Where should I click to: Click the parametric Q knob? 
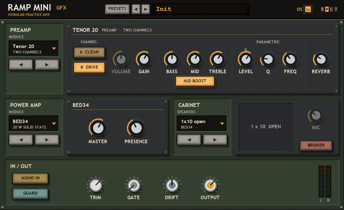tap(268, 59)
